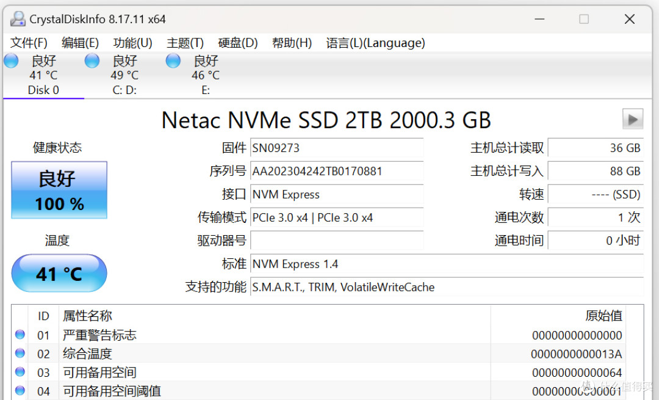Click the ID column header

pos(43,316)
